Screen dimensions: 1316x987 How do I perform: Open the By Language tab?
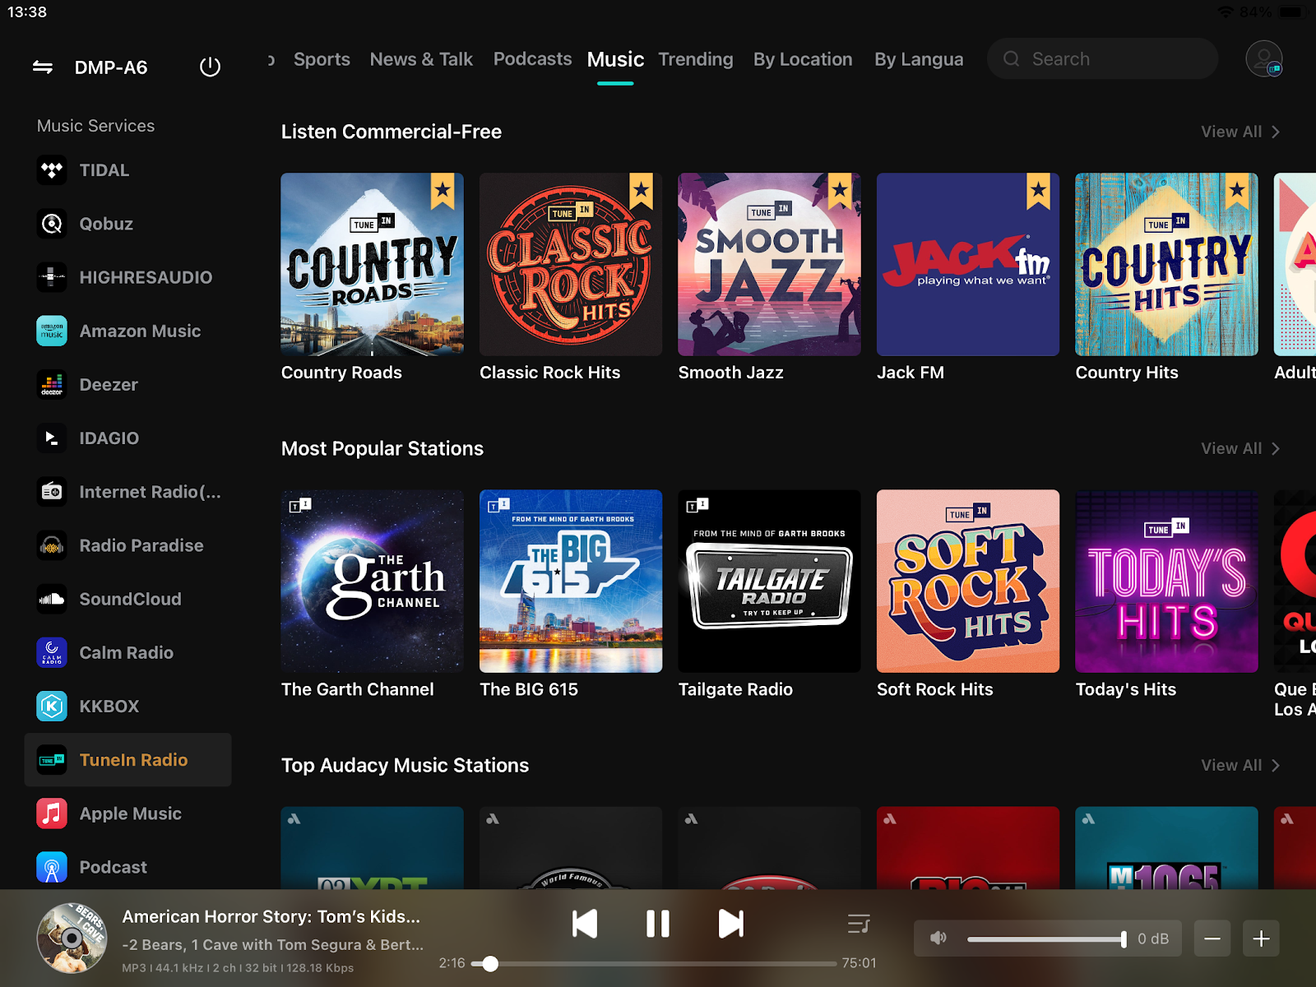click(x=919, y=59)
